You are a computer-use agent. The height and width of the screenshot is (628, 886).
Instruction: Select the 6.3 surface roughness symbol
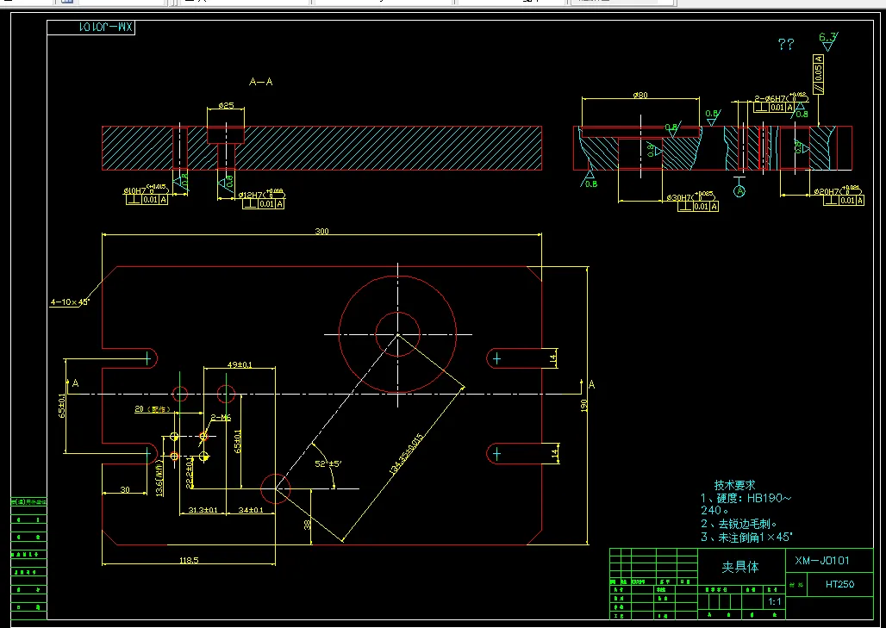click(828, 40)
